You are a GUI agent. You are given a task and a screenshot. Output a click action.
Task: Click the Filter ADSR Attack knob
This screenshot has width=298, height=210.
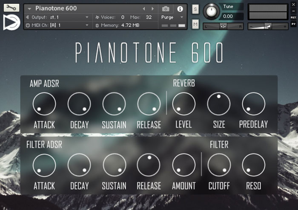tap(44, 165)
